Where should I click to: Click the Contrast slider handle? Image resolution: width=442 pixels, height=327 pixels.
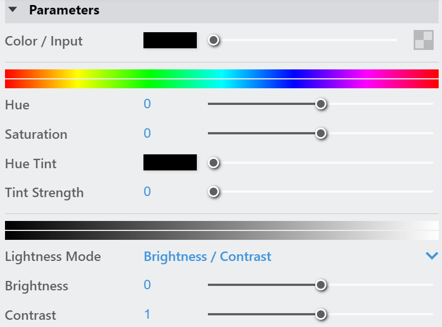click(321, 314)
